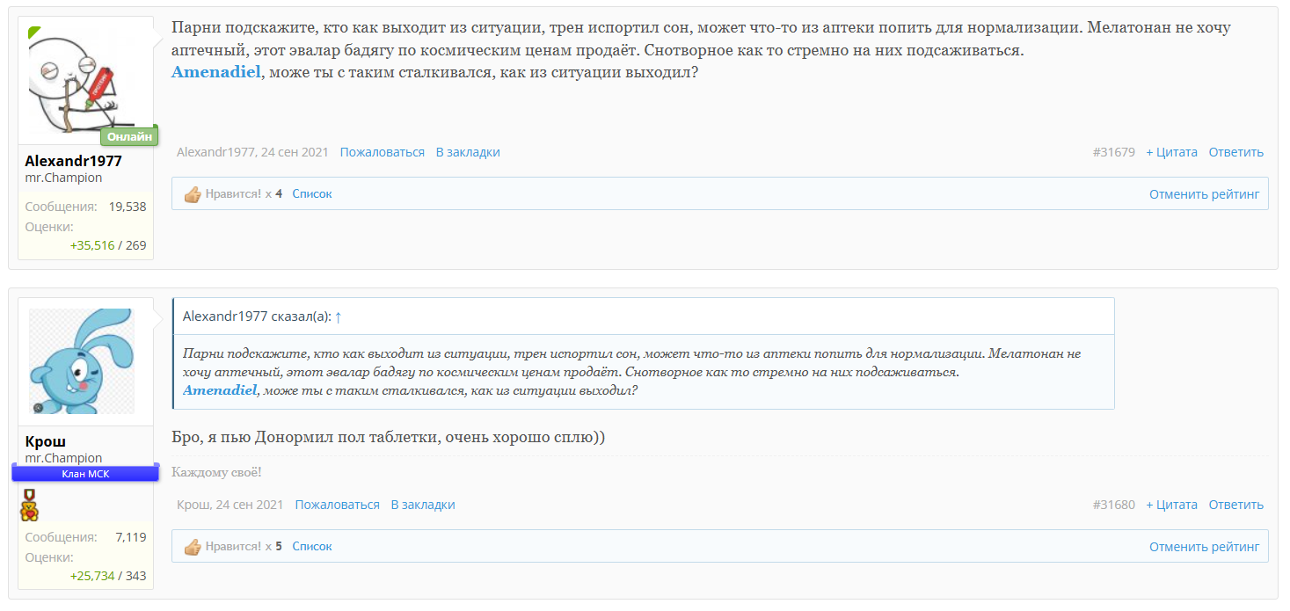This screenshot has height=611, width=1290.
Task: Click the teddy bear medal icon
Action: click(30, 505)
